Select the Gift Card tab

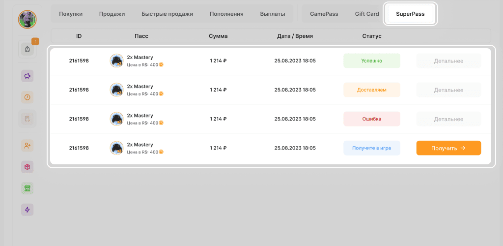coord(367,14)
